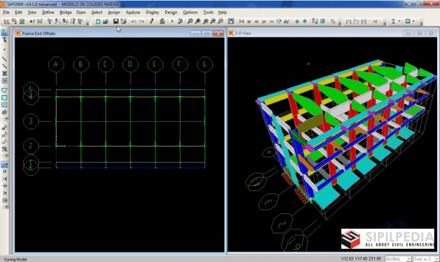Image resolution: width=440 pixels, height=262 pixels.
Task: Open dropdown arrow beside concrete design icon
Action: pyautogui.click(x=413, y=22)
